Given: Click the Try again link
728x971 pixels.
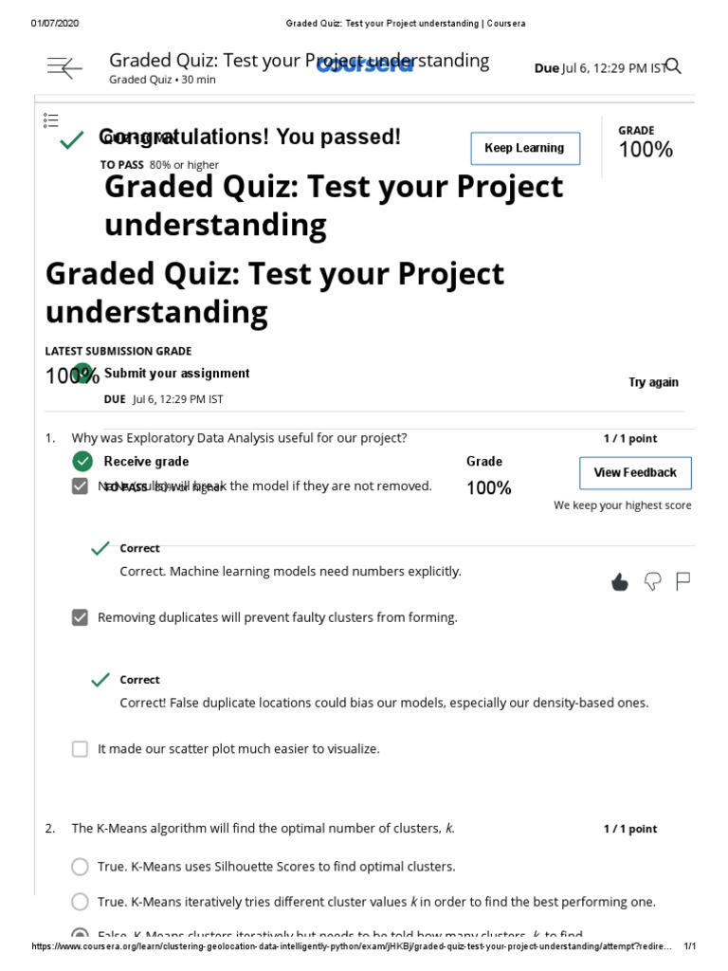Looking at the screenshot, I should coord(653,382).
